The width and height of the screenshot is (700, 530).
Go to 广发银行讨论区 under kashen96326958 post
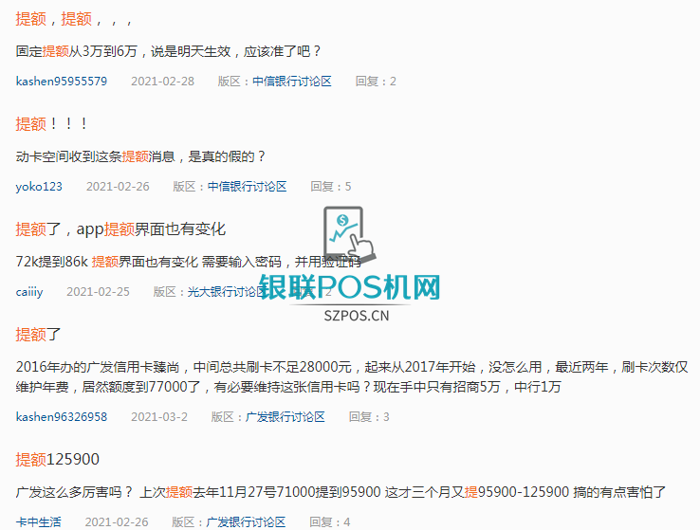286,416
